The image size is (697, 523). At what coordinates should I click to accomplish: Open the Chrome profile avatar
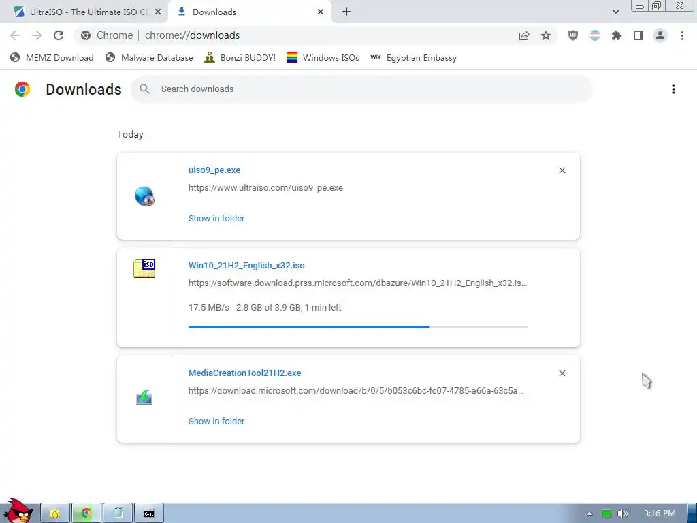660,35
